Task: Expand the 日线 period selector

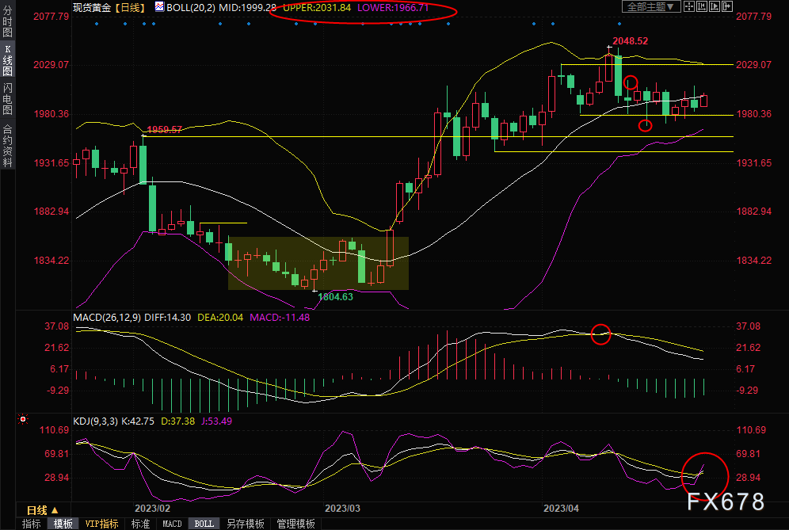Action: point(42,510)
